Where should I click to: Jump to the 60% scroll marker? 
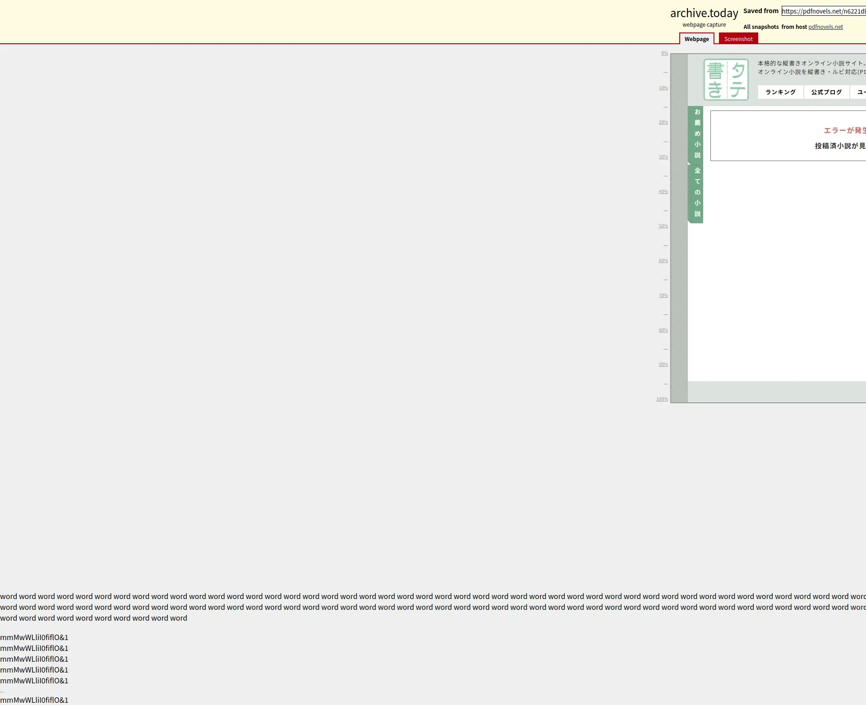(x=663, y=261)
